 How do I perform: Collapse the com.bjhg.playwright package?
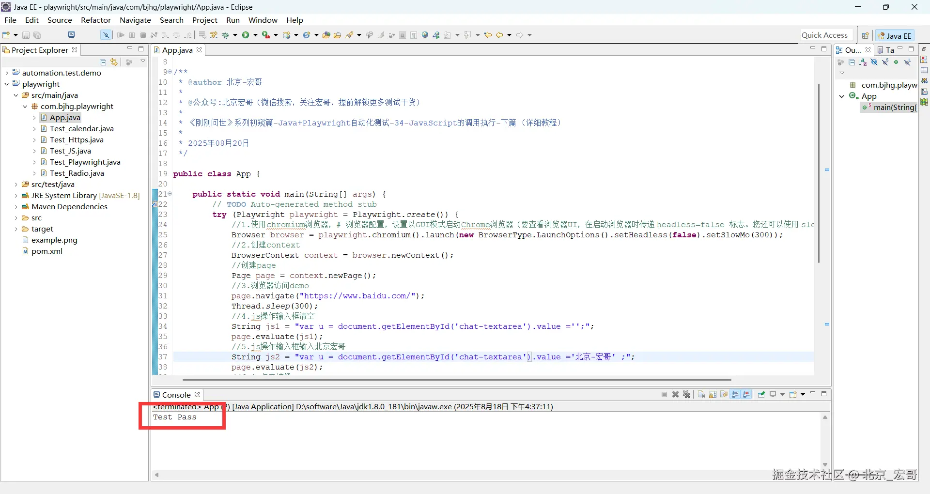pos(25,107)
